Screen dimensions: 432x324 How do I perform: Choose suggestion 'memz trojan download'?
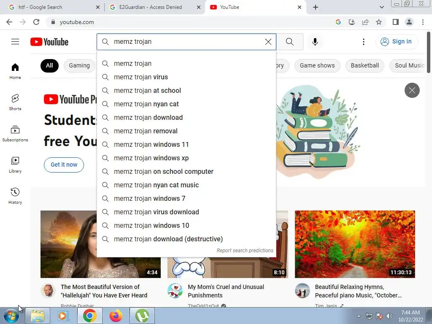186,117
